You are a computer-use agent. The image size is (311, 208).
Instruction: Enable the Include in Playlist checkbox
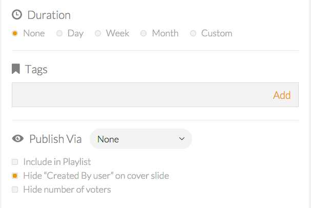tap(15, 162)
